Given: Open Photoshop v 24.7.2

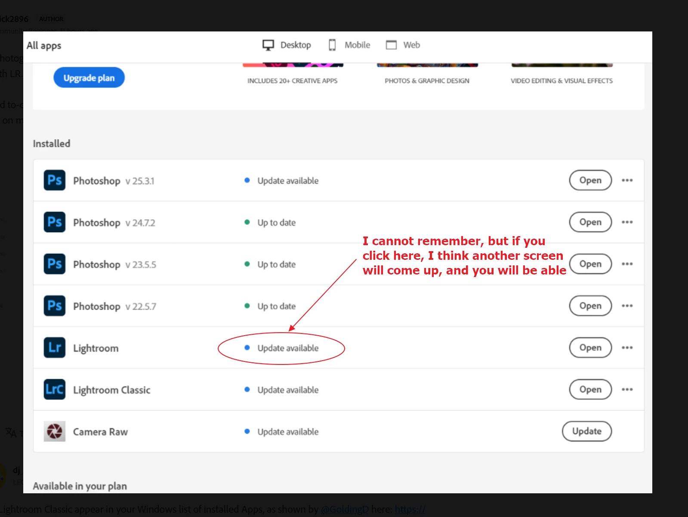Looking at the screenshot, I should point(590,222).
